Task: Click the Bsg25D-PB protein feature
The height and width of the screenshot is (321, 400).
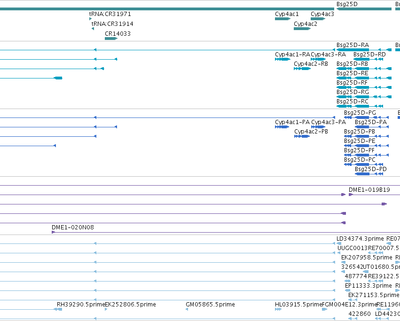Action: [366, 136]
